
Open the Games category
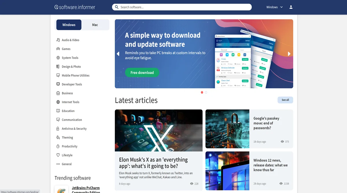click(x=66, y=49)
